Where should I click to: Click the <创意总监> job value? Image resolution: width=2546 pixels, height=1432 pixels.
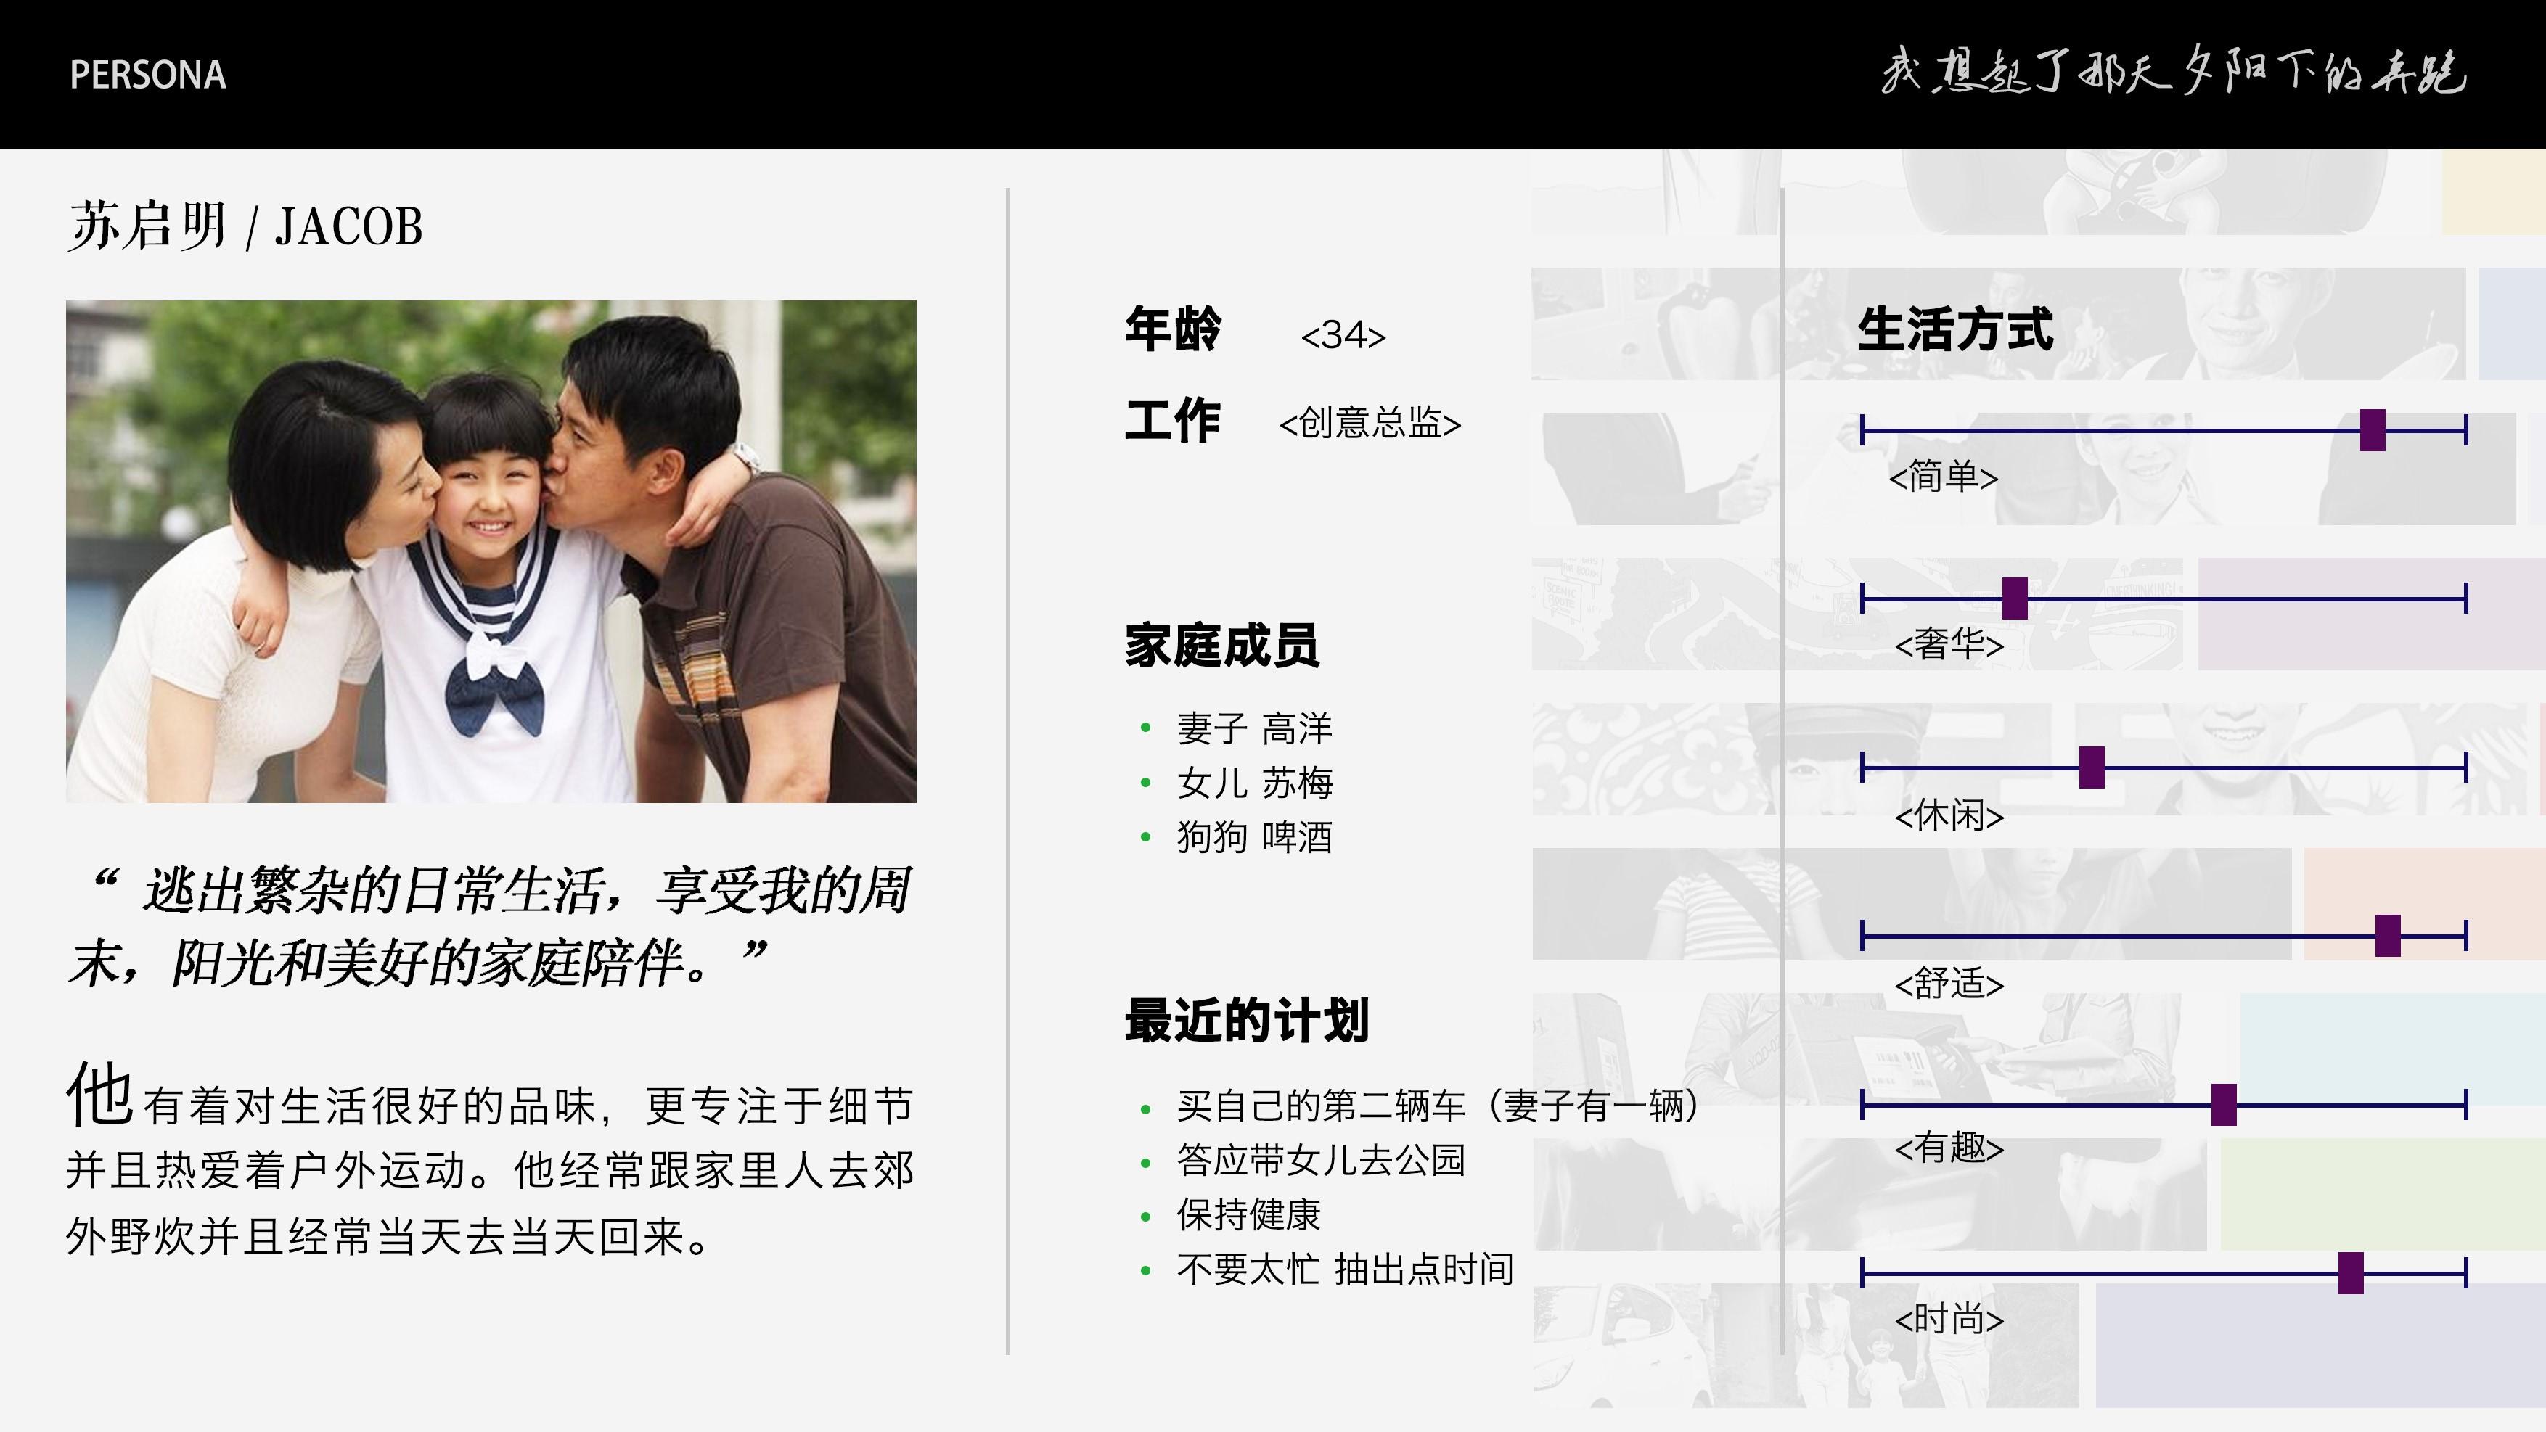[x=1370, y=424]
